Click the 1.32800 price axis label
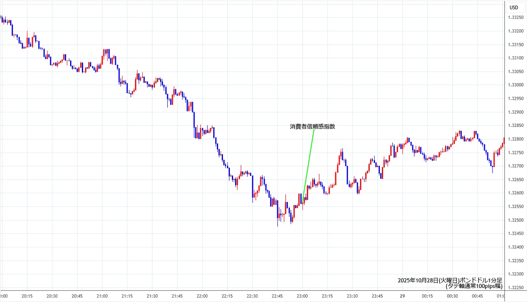This screenshot has height=302, width=527. (515, 139)
